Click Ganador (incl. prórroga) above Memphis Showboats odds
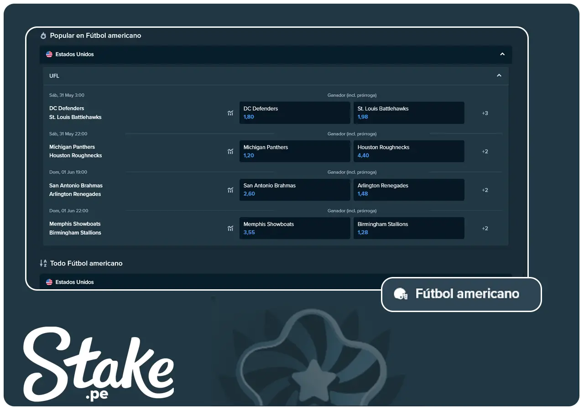 [x=352, y=211]
